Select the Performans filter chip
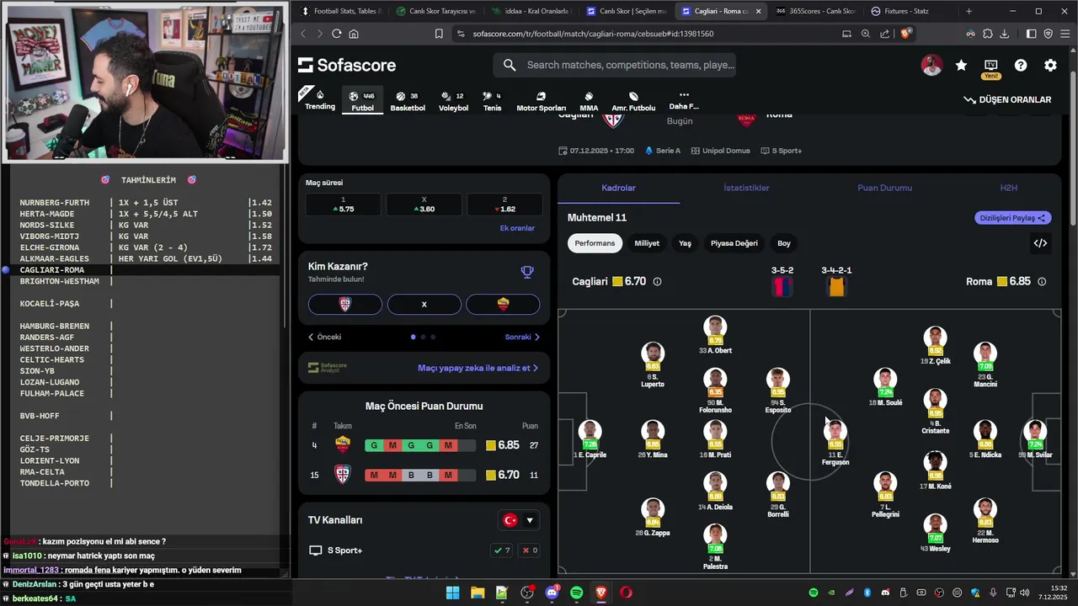The width and height of the screenshot is (1078, 606). [595, 243]
